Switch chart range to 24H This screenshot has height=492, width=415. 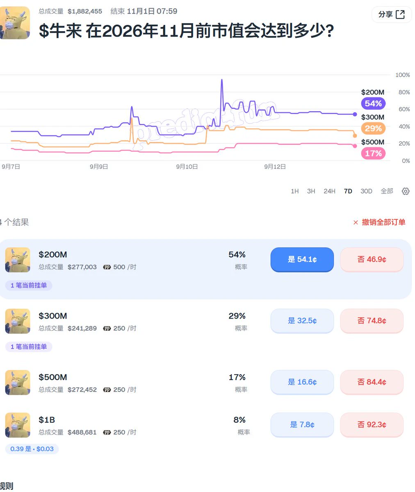coord(329,191)
